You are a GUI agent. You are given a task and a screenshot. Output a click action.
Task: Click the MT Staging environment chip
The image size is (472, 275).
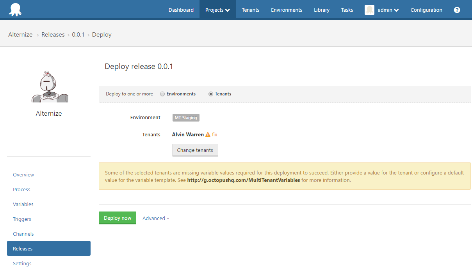coord(185,117)
